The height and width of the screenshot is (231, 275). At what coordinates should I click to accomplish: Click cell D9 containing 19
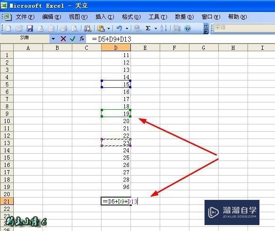(x=116, y=113)
